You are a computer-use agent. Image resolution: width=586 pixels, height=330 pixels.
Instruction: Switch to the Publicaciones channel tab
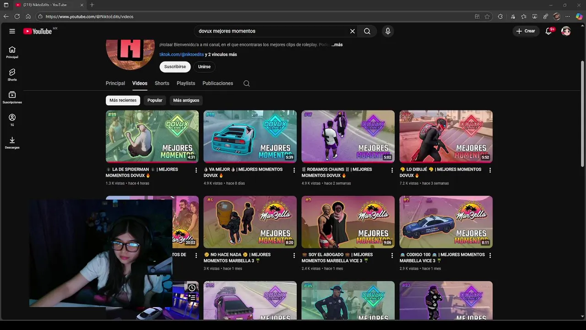point(218,83)
